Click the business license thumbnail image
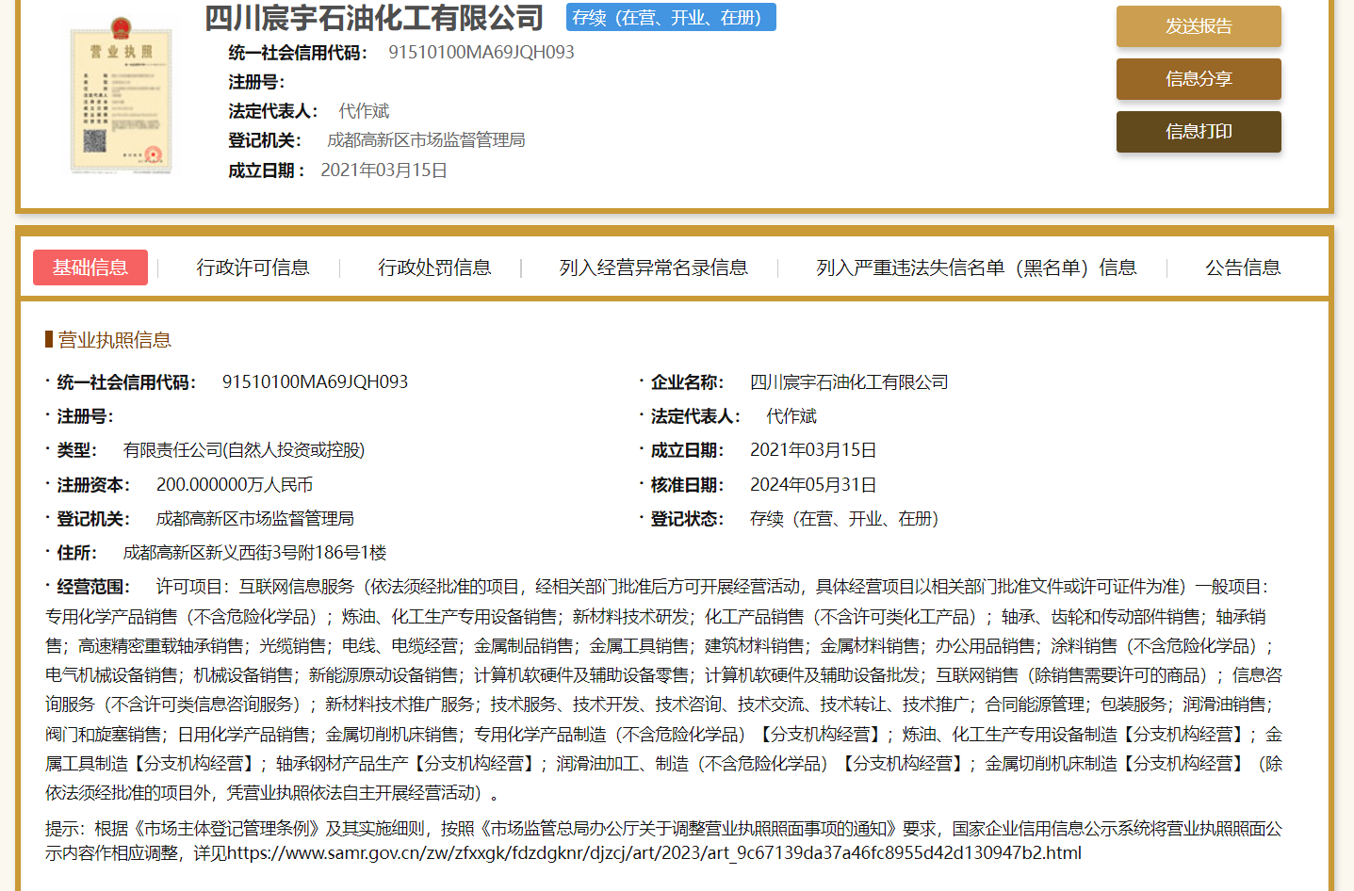Screen dimensions: 1354x891 (x=122, y=97)
